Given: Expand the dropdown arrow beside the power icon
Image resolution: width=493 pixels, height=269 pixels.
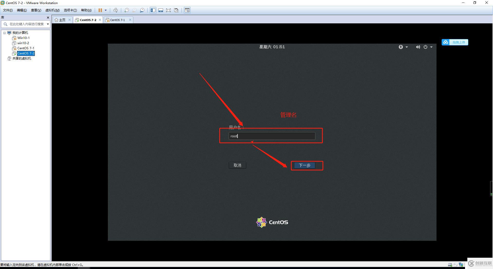Looking at the screenshot, I should coord(431,47).
